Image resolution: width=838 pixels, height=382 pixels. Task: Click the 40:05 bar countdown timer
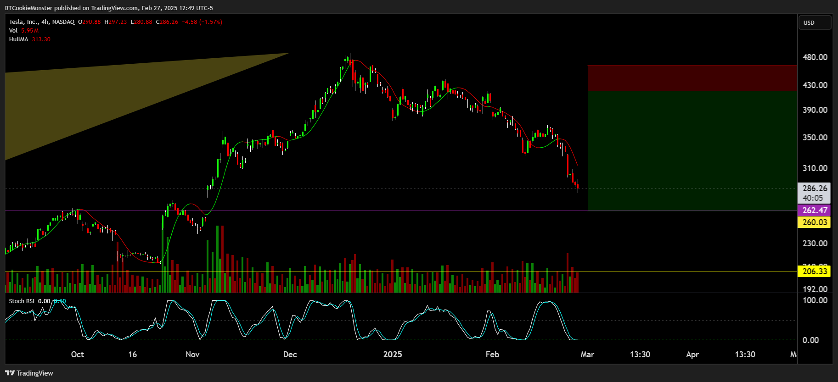point(813,198)
